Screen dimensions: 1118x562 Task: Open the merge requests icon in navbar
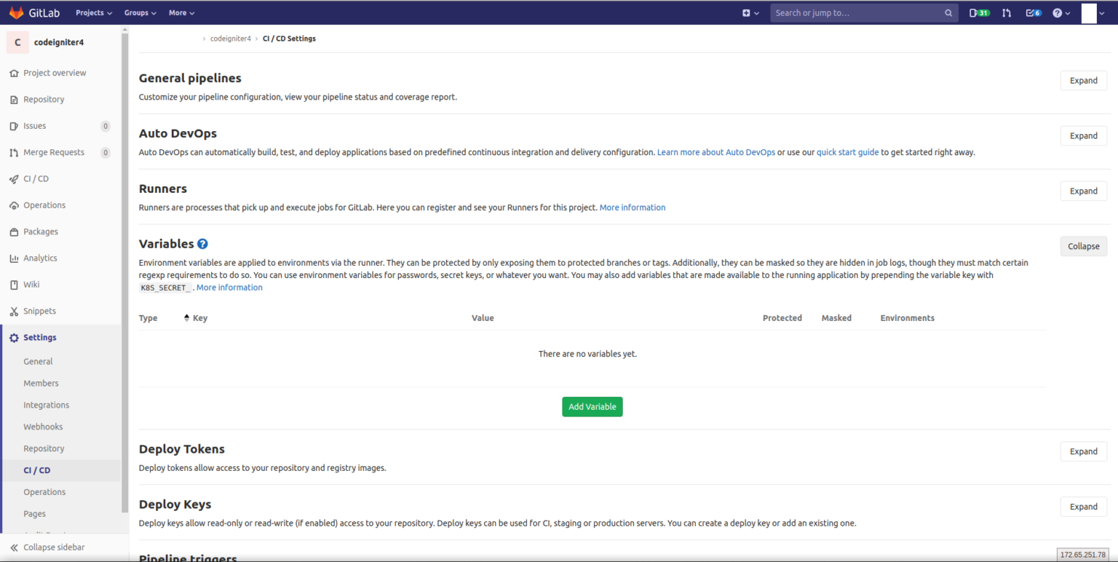pos(1005,12)
